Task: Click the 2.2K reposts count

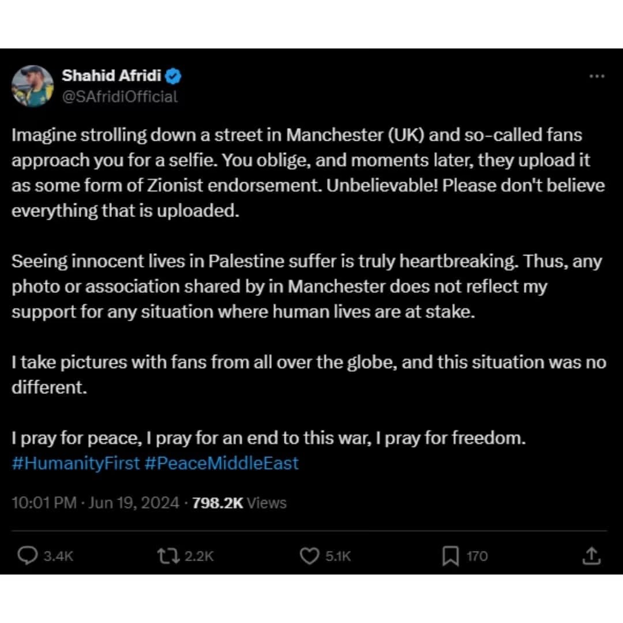Action: click(199, 556)
